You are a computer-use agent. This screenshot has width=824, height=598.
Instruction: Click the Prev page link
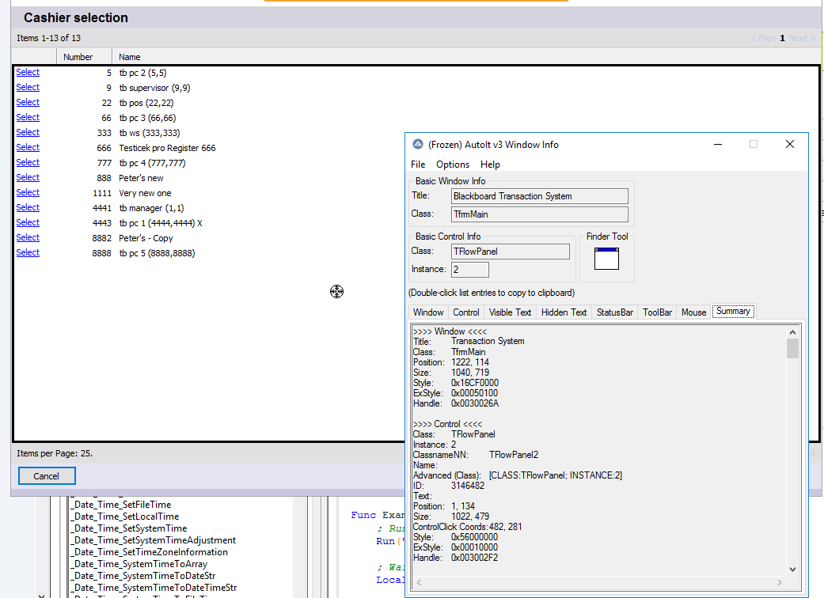click(x=763, y=38)
